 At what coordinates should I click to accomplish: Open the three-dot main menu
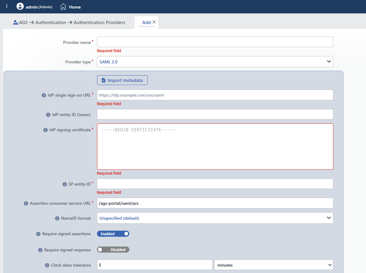[7, 6]
